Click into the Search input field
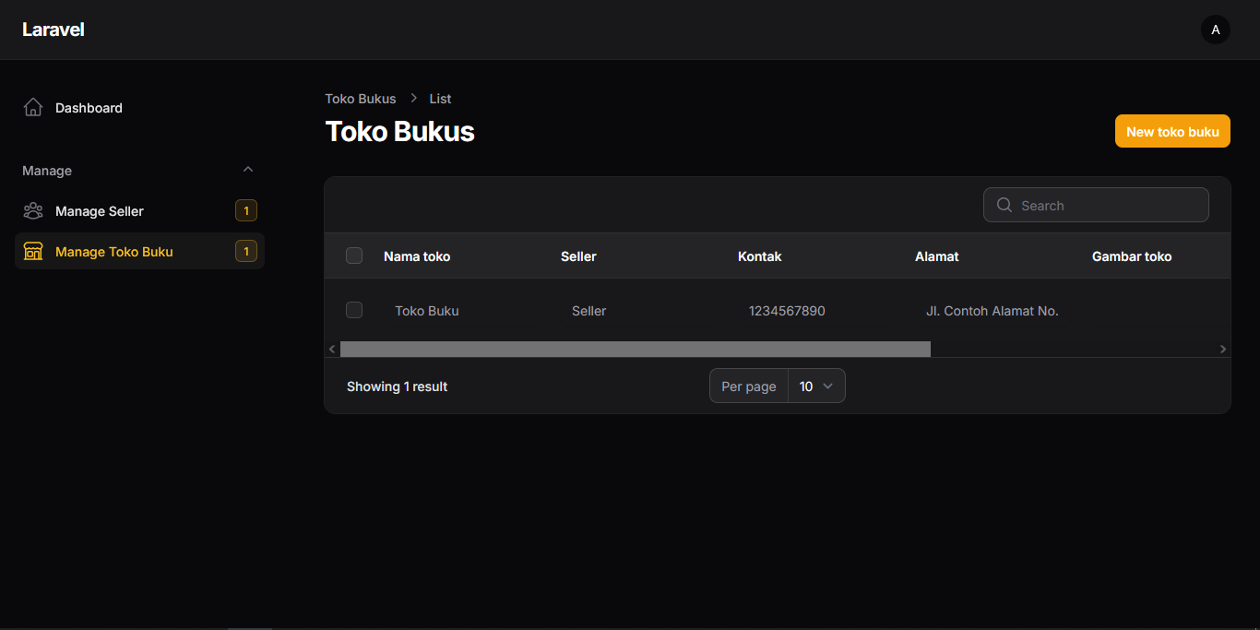The width and height of the screenshot is (1260, 630). point(1107,205)
